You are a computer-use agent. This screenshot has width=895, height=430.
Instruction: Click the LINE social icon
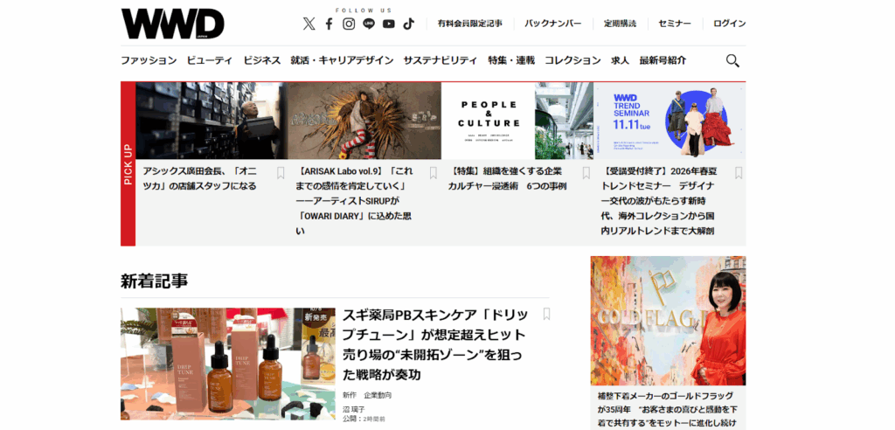[x=369, y=24]
